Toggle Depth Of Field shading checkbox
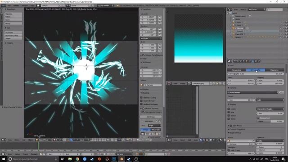Image resolution: width=288 pixels, height=162 pixels. tap(141, 101)
